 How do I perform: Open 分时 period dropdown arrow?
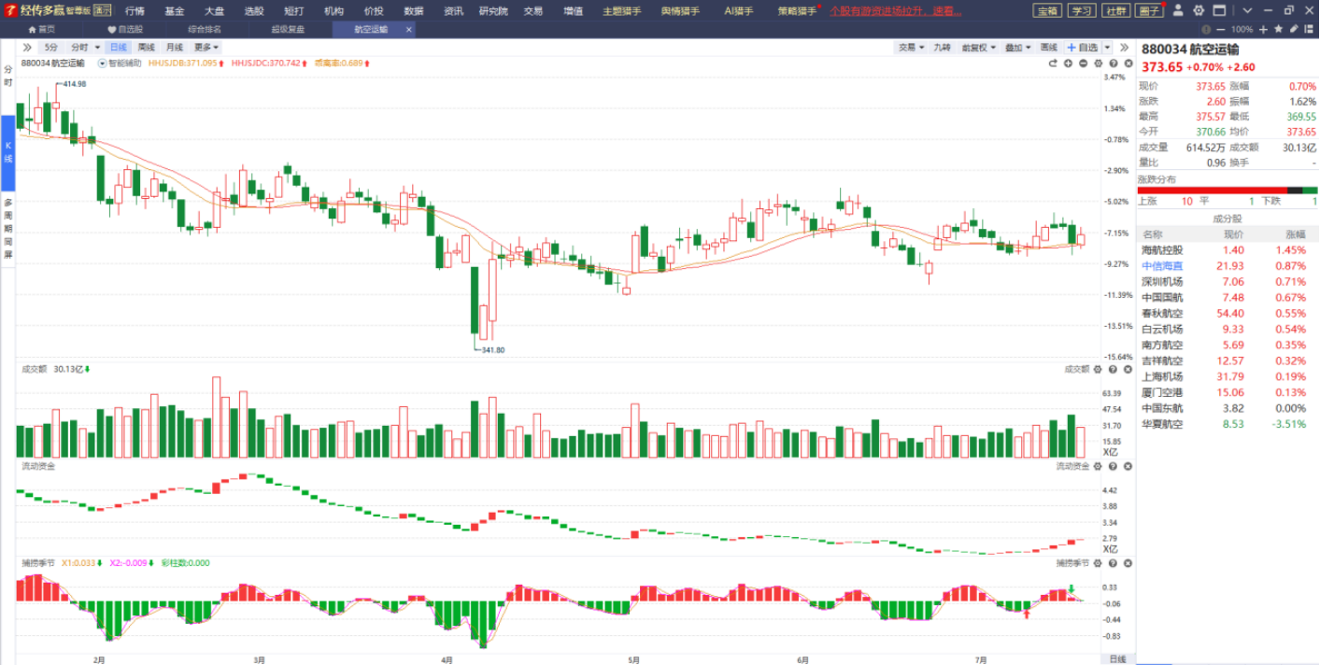tap(97, 47)
